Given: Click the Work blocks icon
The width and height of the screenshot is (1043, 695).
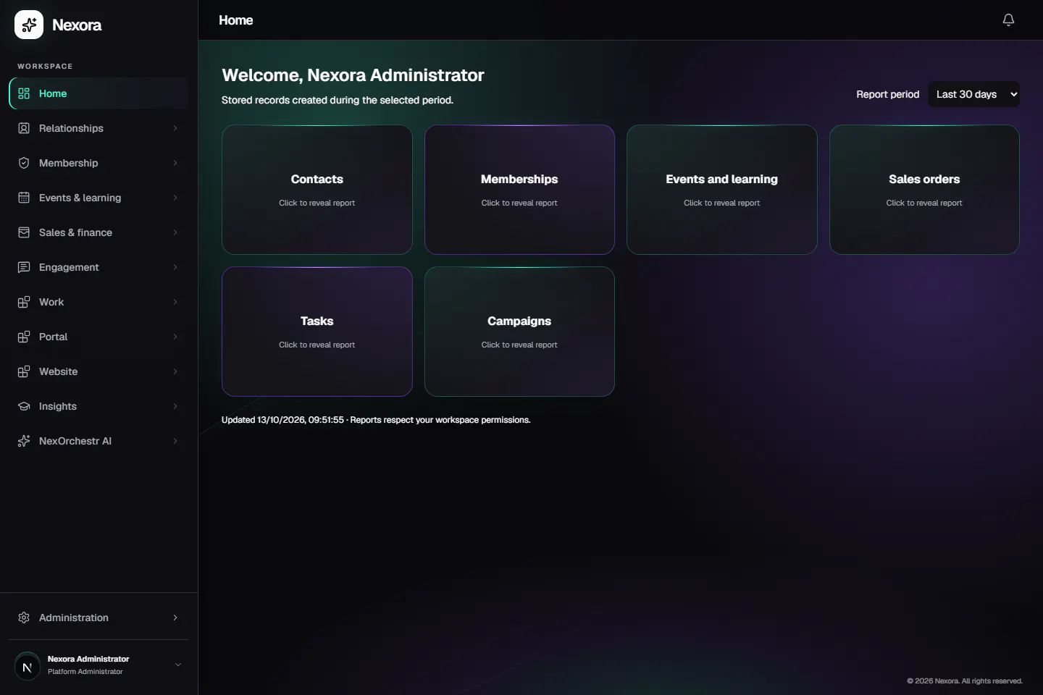Looking at the screenshot, I should tap(24, 302).
